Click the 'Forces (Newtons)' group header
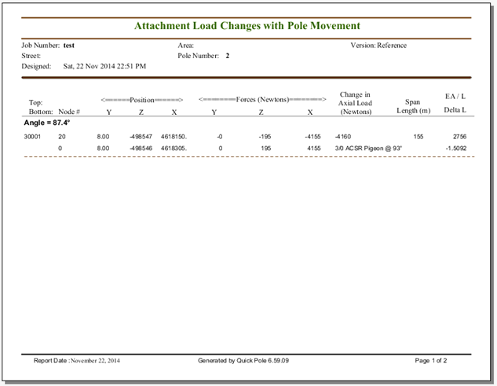 click(262, 99)
